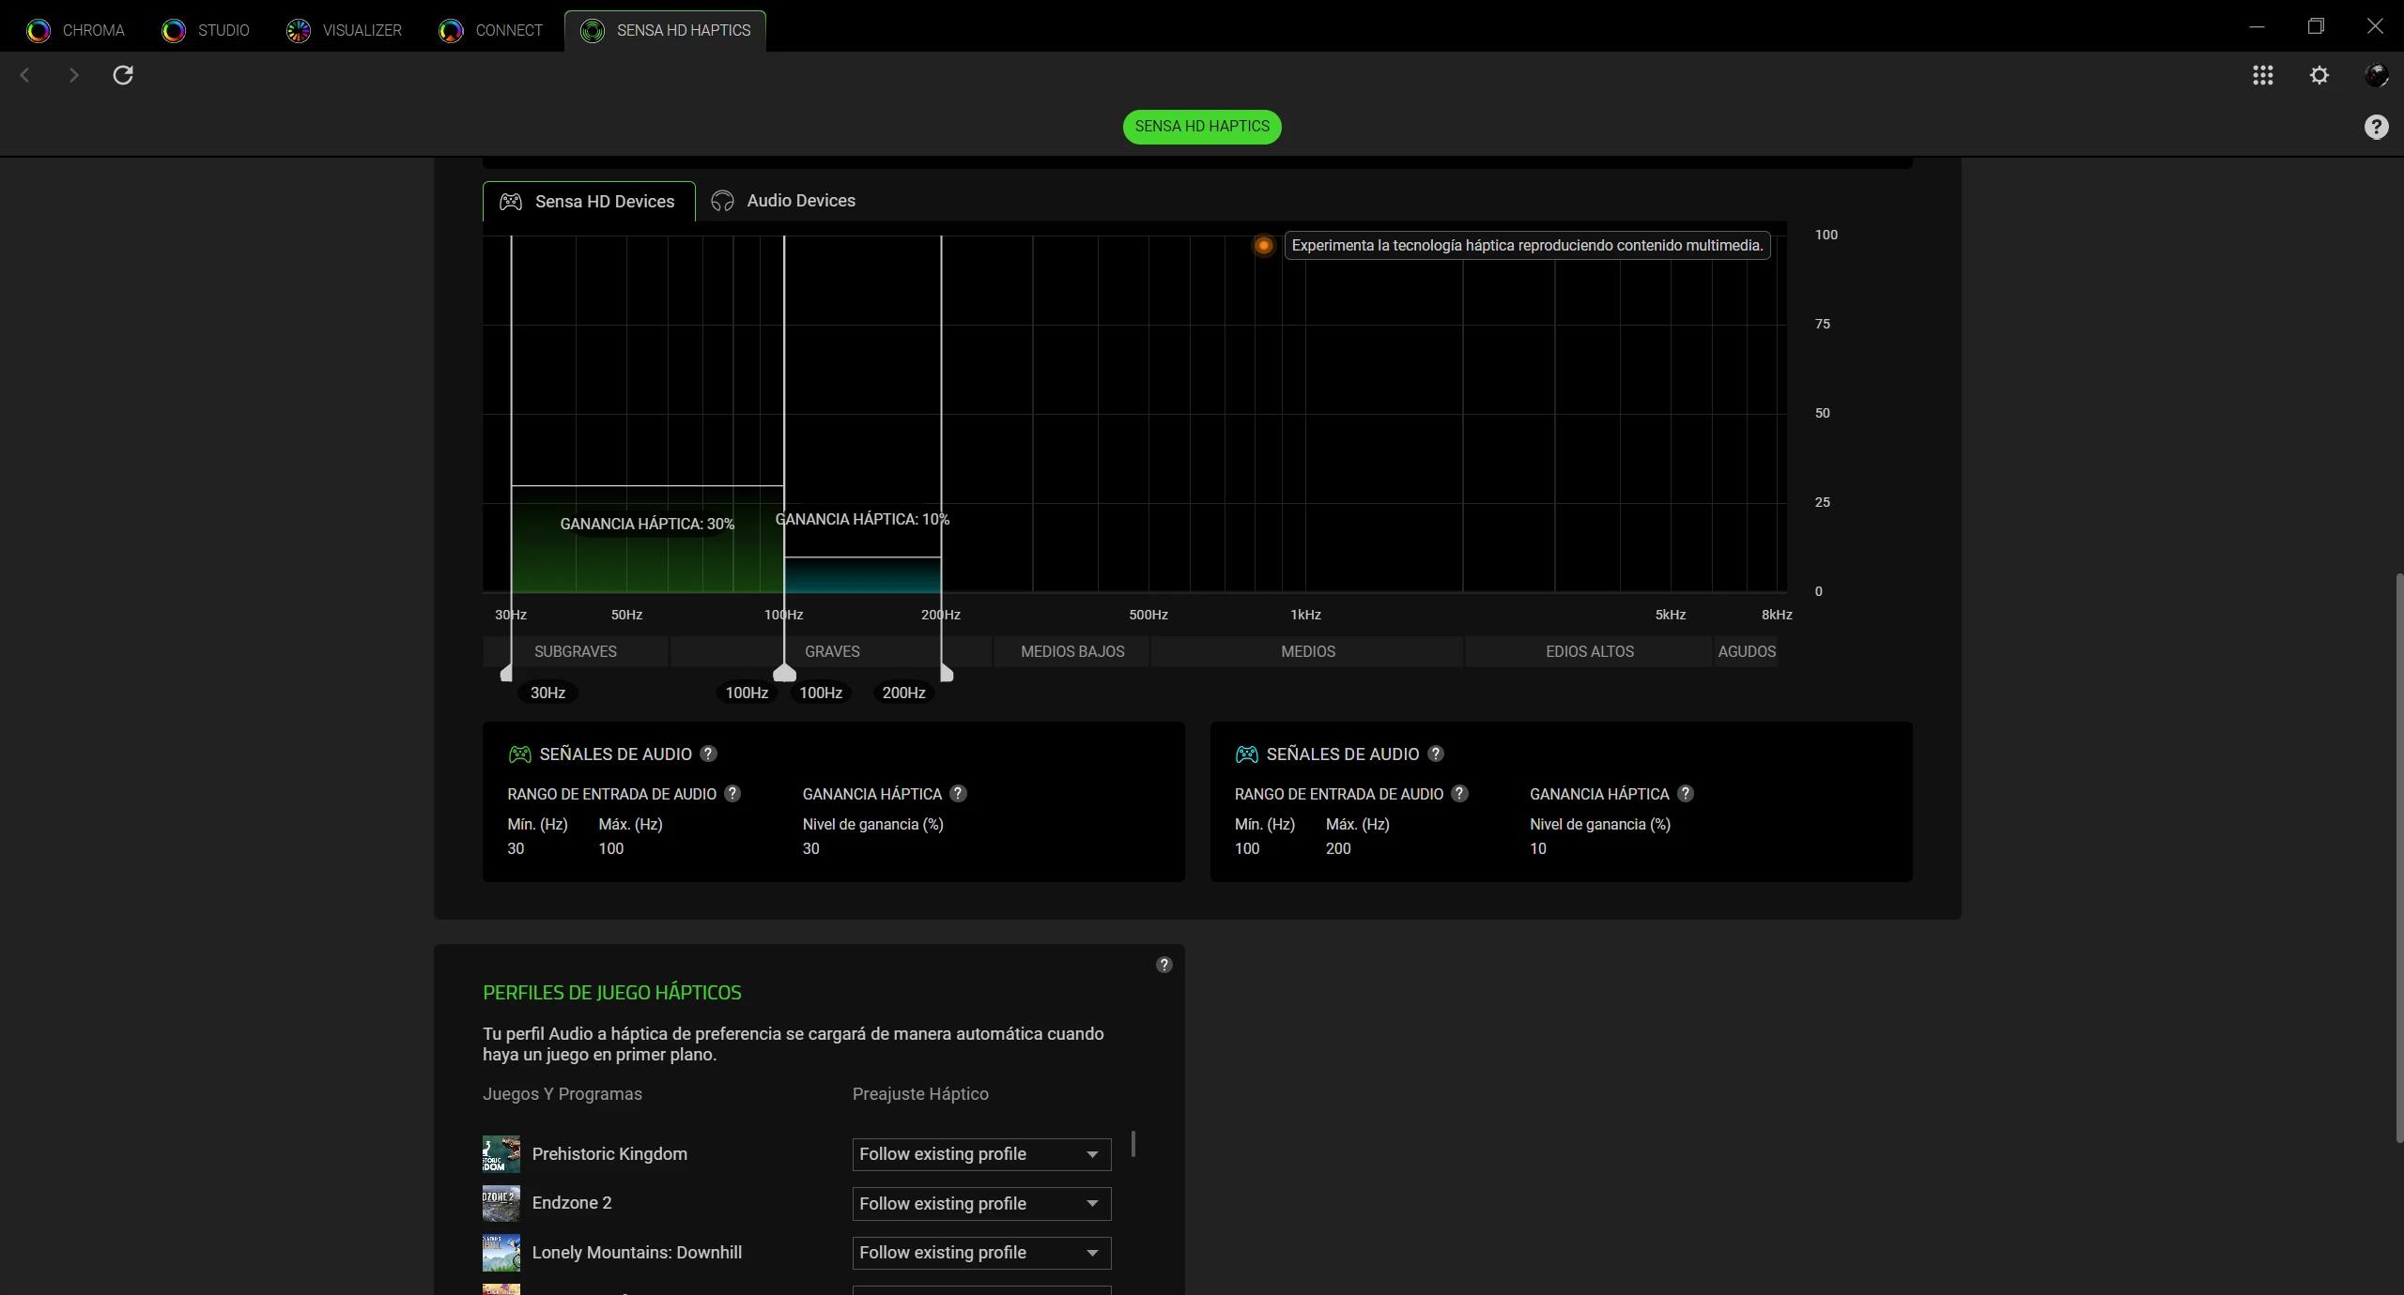Select the SUBGRAVES frequency band
This screenshot has height=1295, width=2404.
(576, 651)
